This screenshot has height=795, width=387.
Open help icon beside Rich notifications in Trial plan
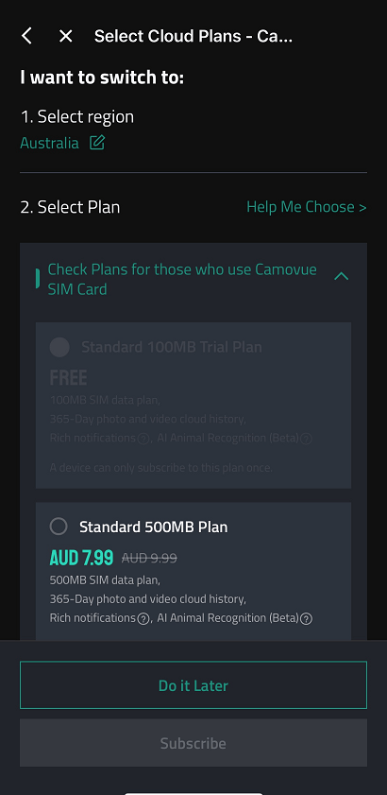tap(143, 439)
